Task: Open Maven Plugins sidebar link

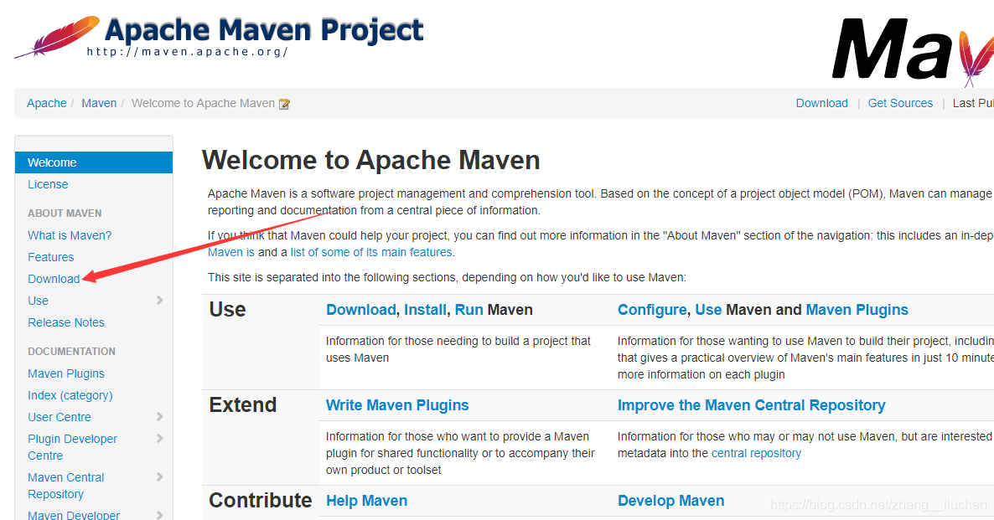Action: [66, 373]
